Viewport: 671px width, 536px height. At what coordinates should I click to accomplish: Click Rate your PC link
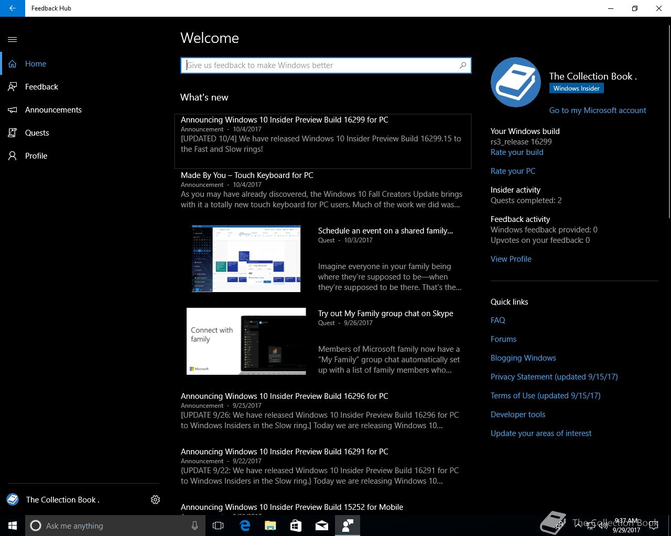point(513,171)
